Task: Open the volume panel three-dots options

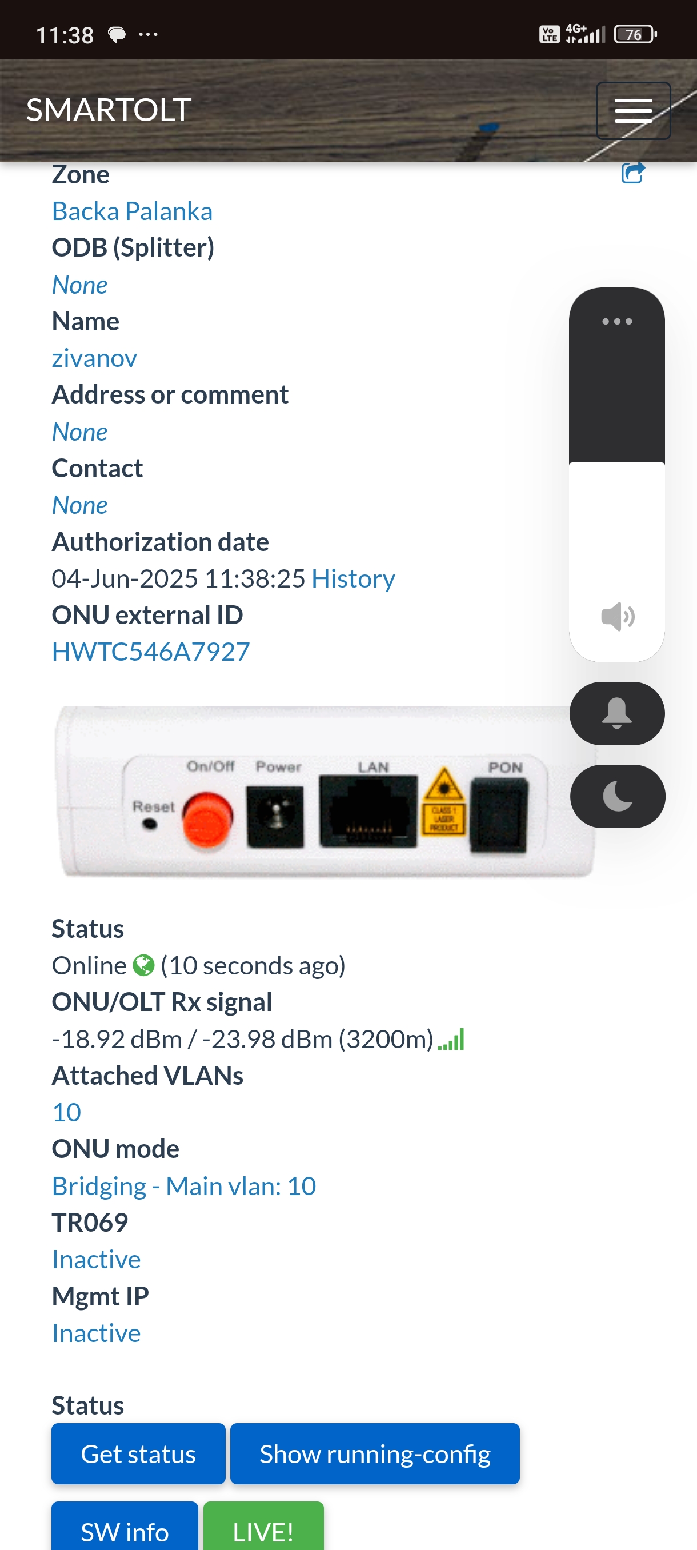Action: click(616, 321)
